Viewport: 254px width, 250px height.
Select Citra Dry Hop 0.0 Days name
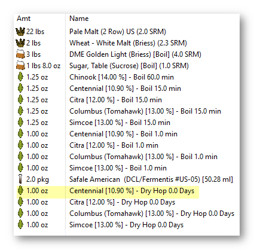pyautogui.click(x=123, y=202)
